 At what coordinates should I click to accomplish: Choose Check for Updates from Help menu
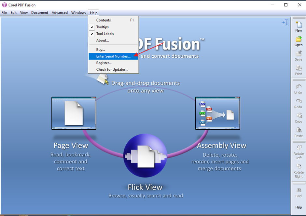[x=112, y=69]
